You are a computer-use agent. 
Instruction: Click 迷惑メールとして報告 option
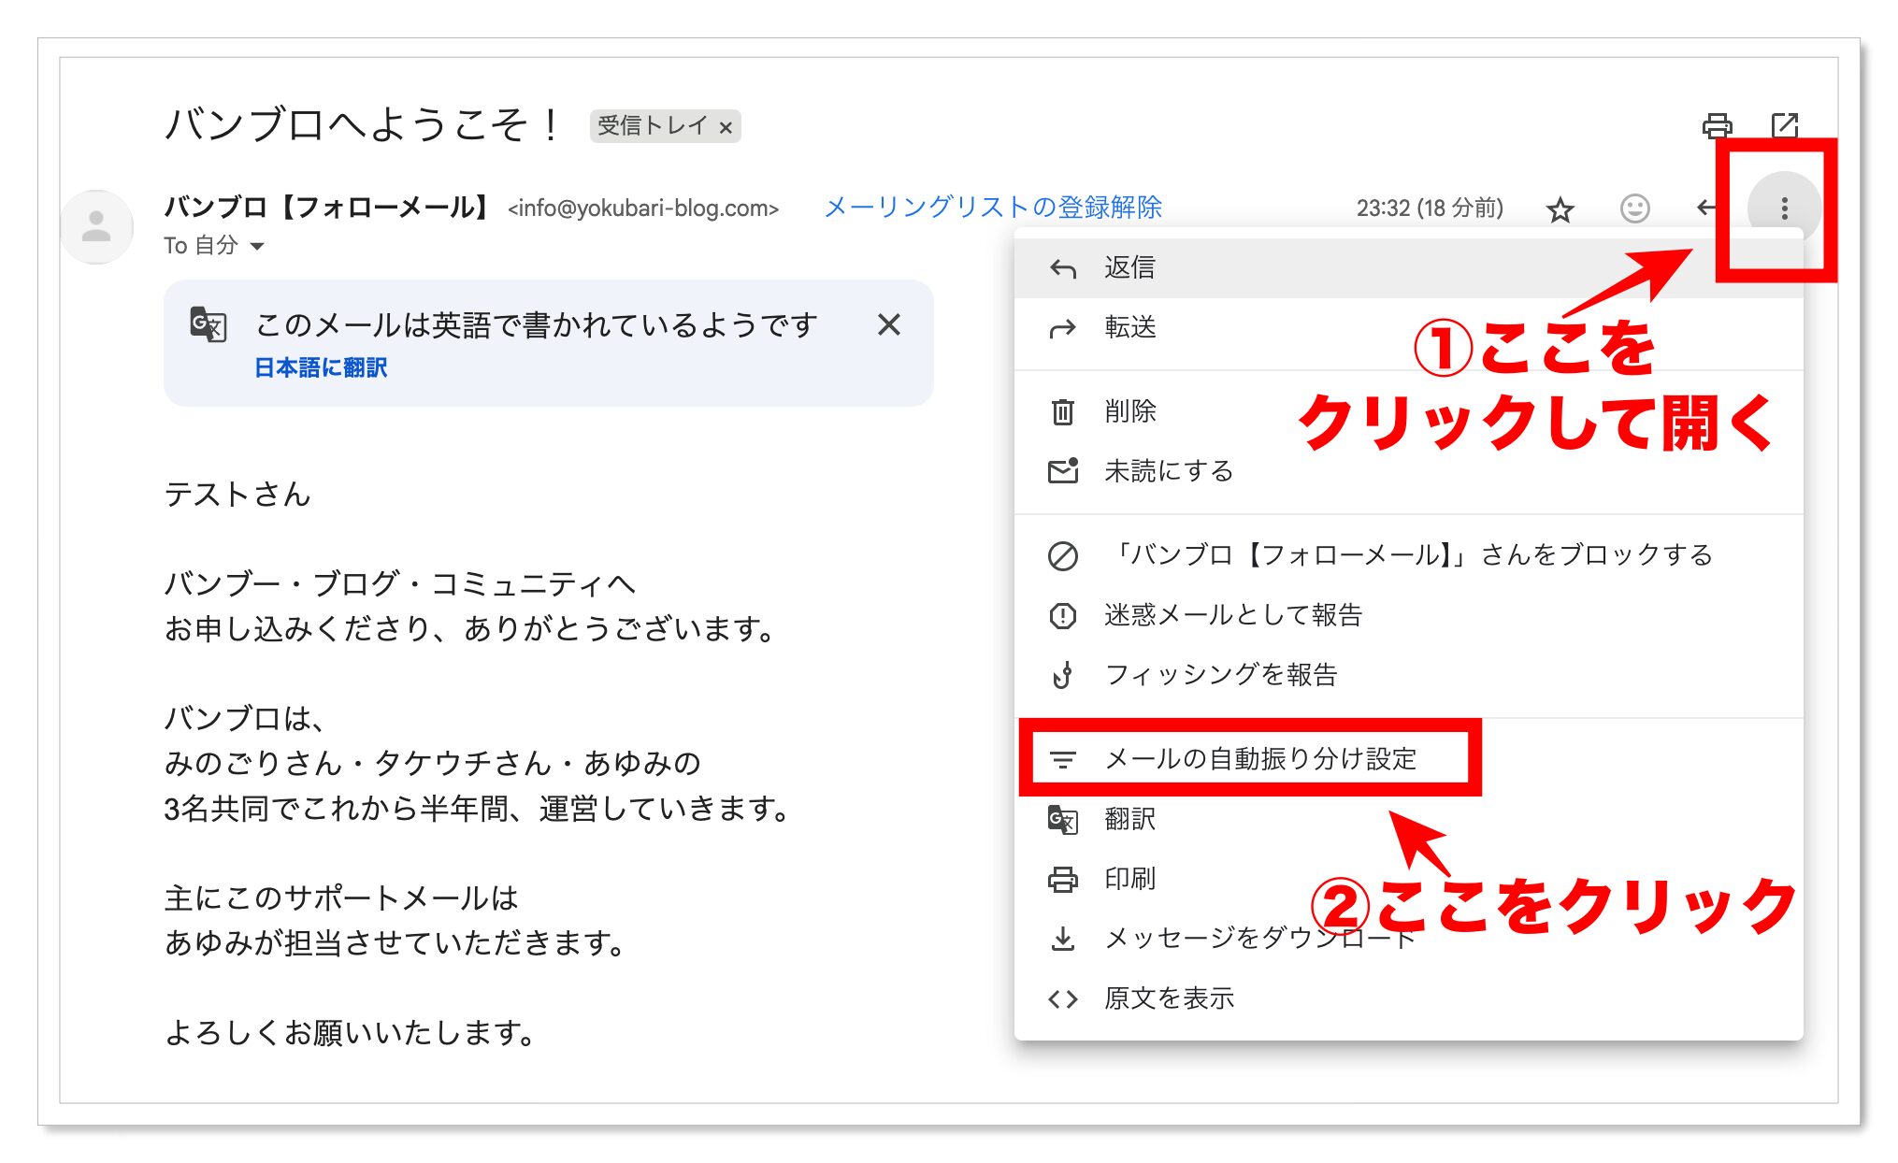pyautogui.click(x=1232, y=614)
